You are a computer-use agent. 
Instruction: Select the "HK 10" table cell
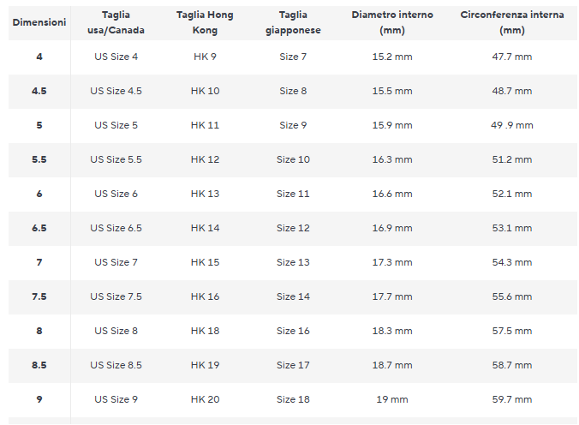click(205, 91)
